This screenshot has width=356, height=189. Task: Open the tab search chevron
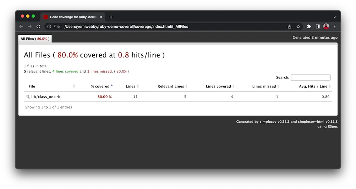335,17
